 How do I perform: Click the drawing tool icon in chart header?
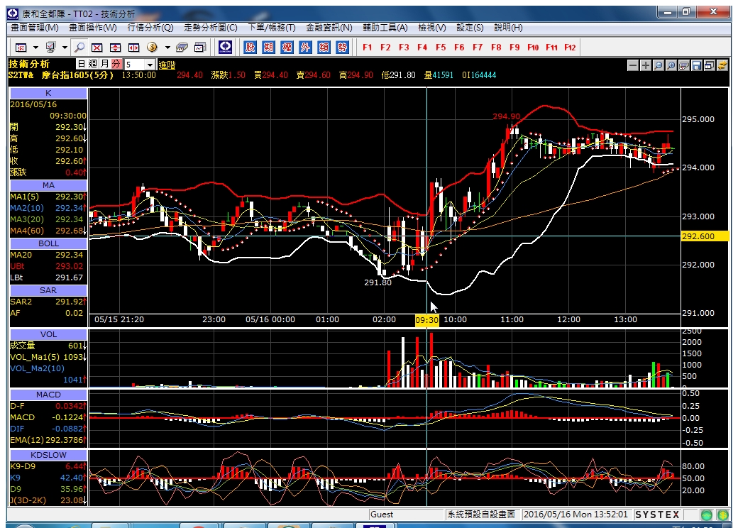[x=684, y=65]
